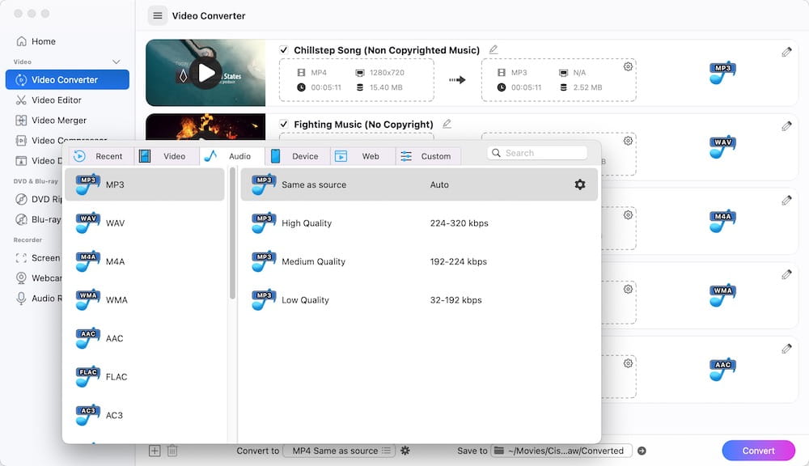Viewport: 809px width, 466px height.
Task: Click WAV output format icon in second row
Action: (x=722, y=147)
